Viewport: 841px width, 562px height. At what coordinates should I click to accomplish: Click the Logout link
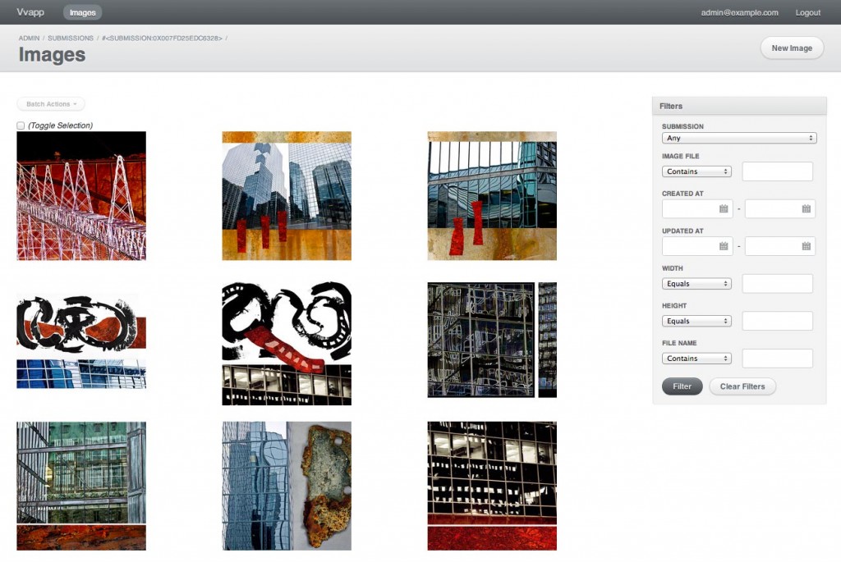tap(808, 12)
